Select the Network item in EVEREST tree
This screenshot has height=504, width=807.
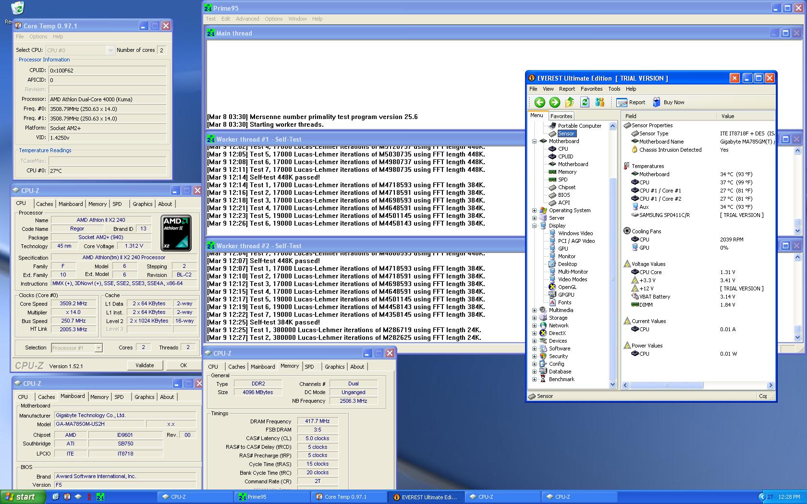[x=559, y=325]
